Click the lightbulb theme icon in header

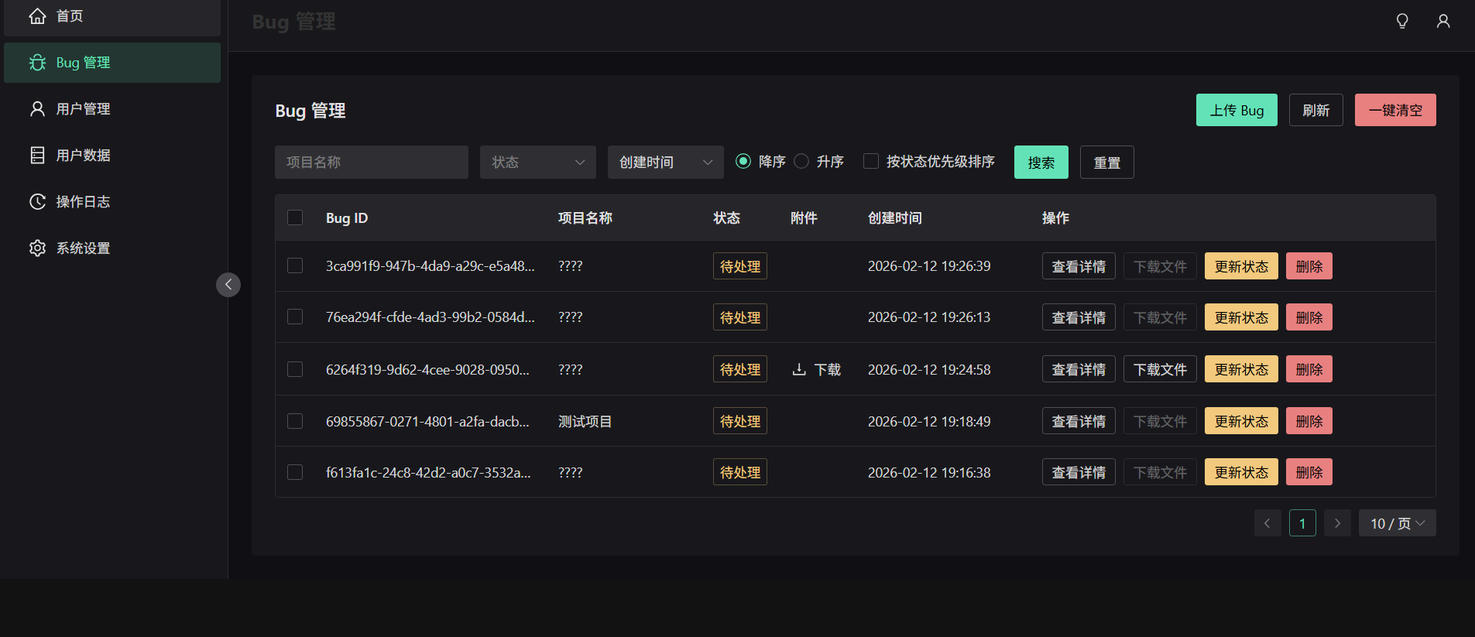tap(1402, 22)
